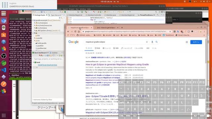The height and width of the screenshot is (119, 212).
Task: Open the Eclipse Window menu
Action: tap(83, 9)
